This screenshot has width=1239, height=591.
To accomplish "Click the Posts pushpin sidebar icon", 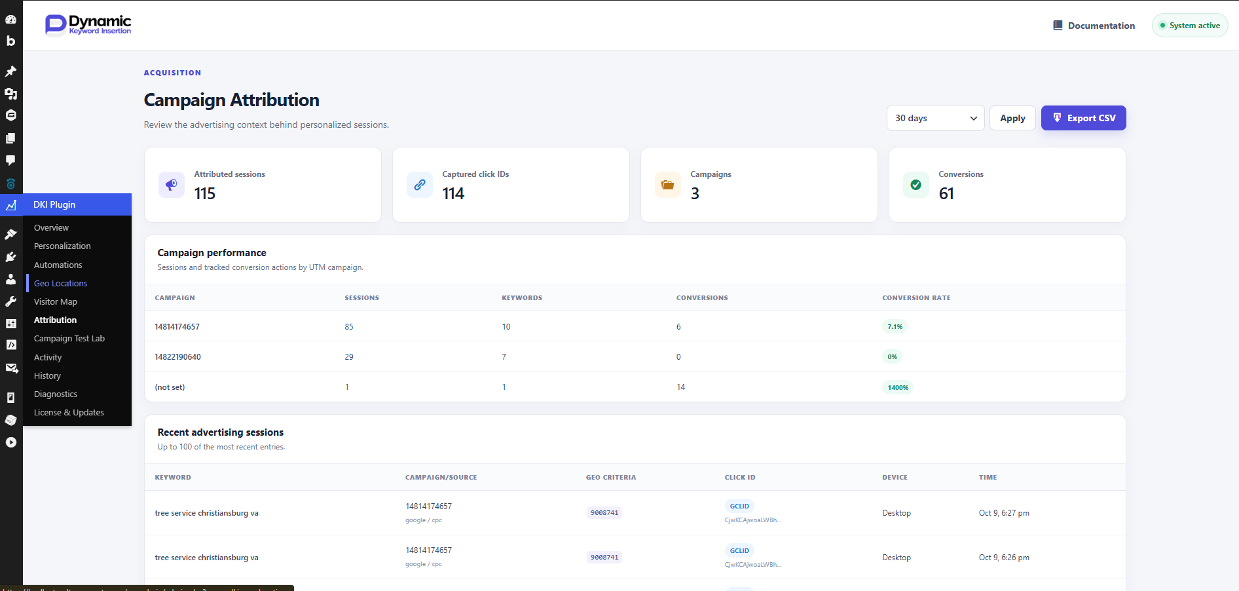I will [x=10, y=71].
